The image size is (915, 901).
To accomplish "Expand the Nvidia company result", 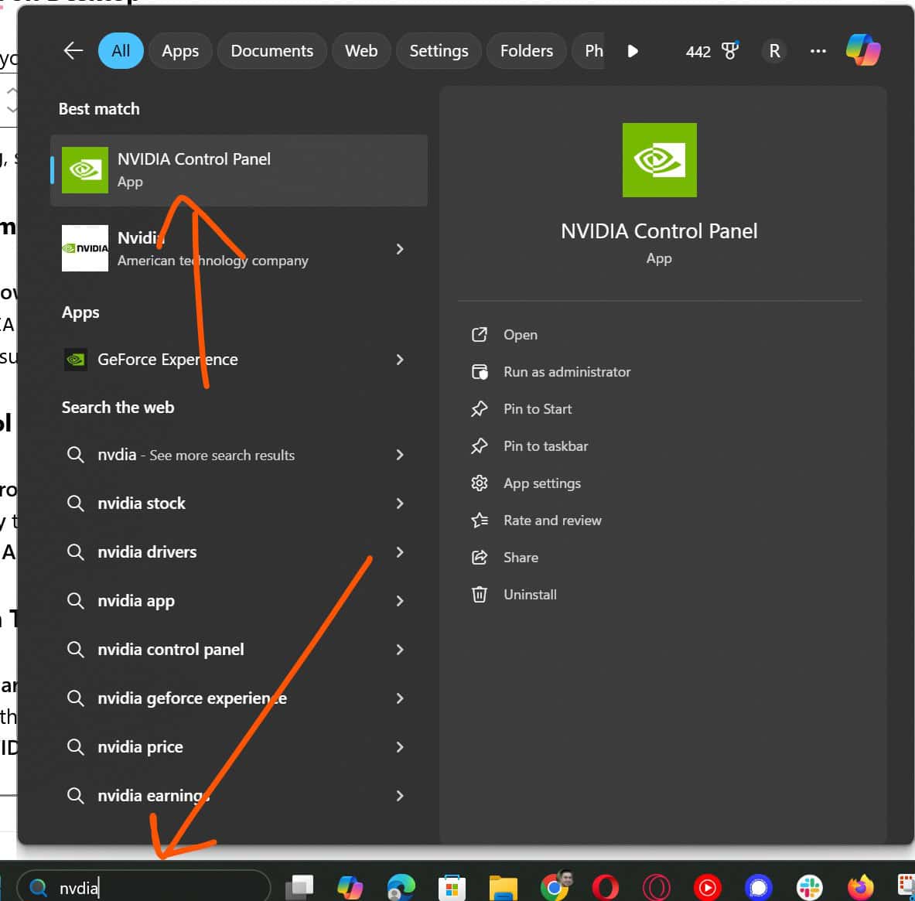I will [x=400, y=249].
